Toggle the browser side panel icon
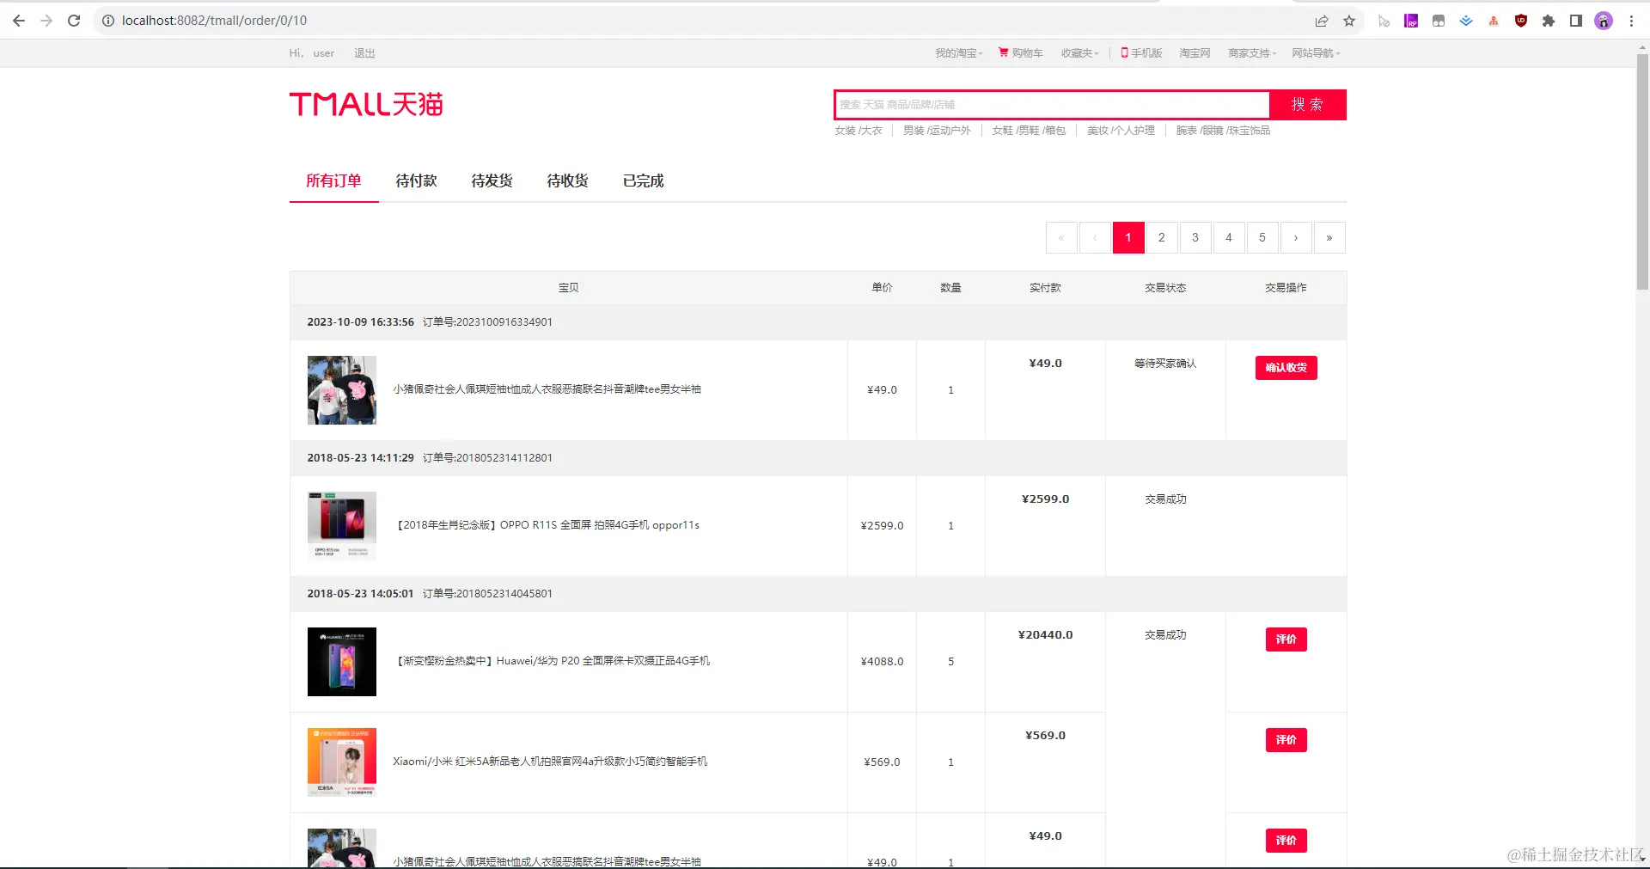 coord(1576,21)
